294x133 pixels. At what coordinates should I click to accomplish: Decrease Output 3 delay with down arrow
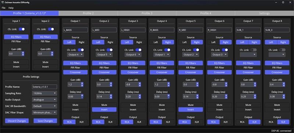[x=140, y=98]
